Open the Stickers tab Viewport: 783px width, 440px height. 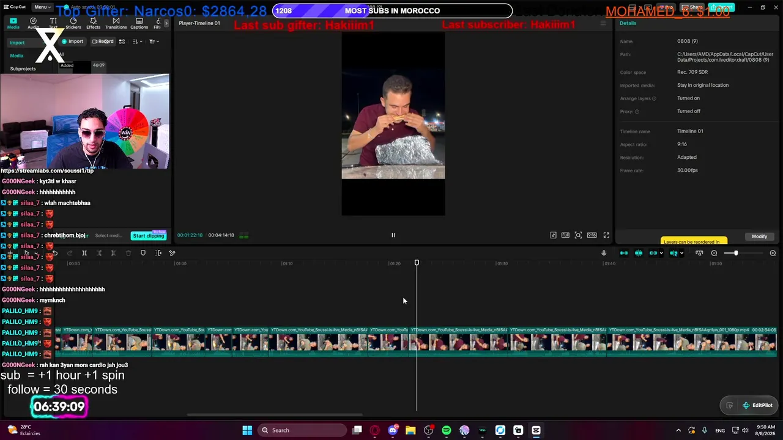point(73,23)
